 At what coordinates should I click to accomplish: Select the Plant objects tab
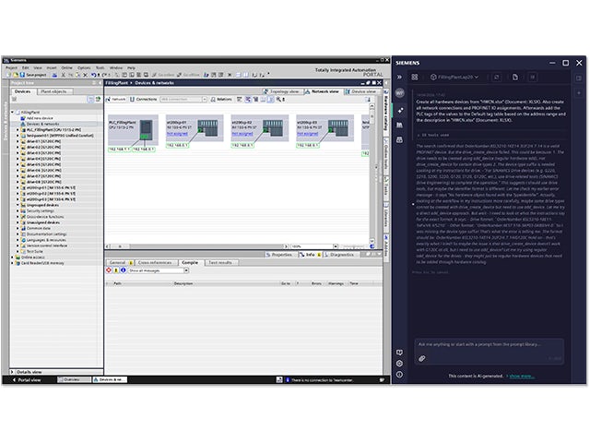tap(53, 91)
